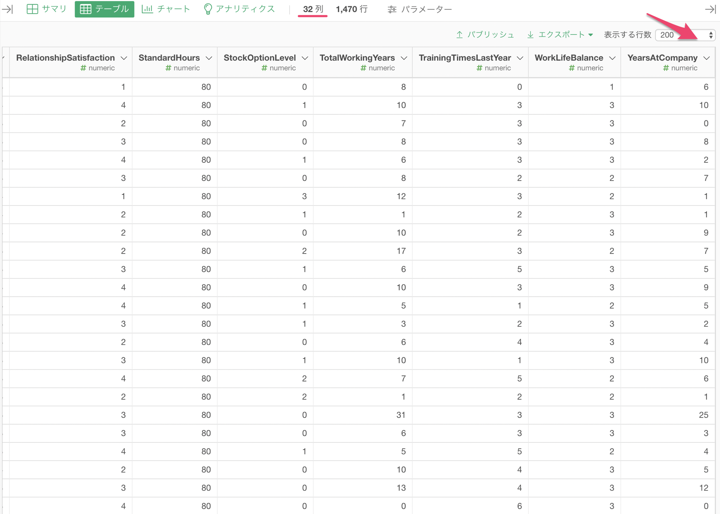Select TotalWorkingYears cell with value 13
Screen dimensions: 720x514
[363, 488]
